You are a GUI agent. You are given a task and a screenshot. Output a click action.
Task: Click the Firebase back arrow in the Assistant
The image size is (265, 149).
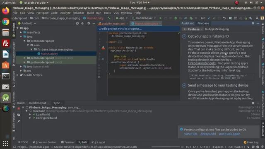pos(185,29)
